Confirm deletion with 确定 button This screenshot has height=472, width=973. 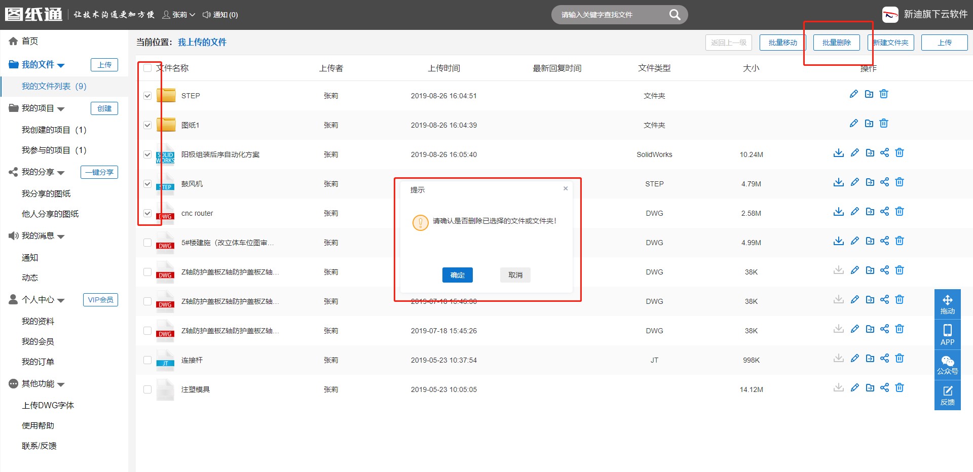pos(457,275)
